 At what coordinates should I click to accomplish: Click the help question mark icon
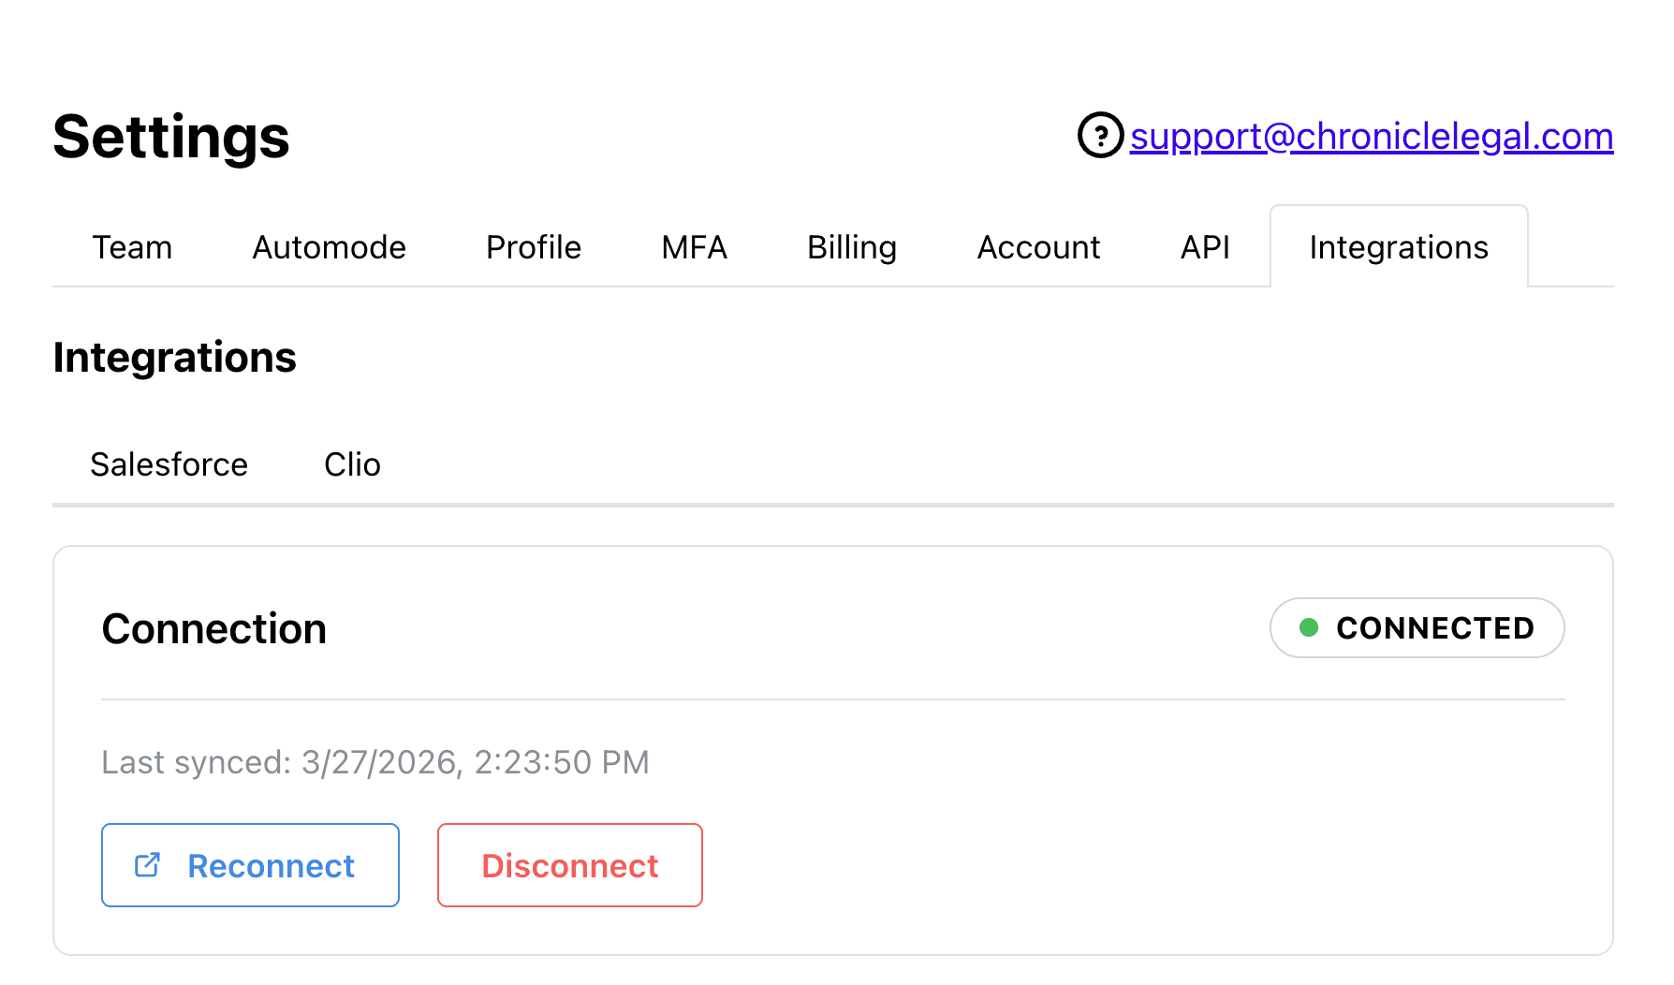click(1099, 135)
